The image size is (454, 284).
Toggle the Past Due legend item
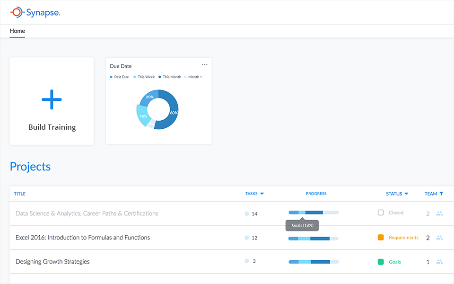click(119, 77)
